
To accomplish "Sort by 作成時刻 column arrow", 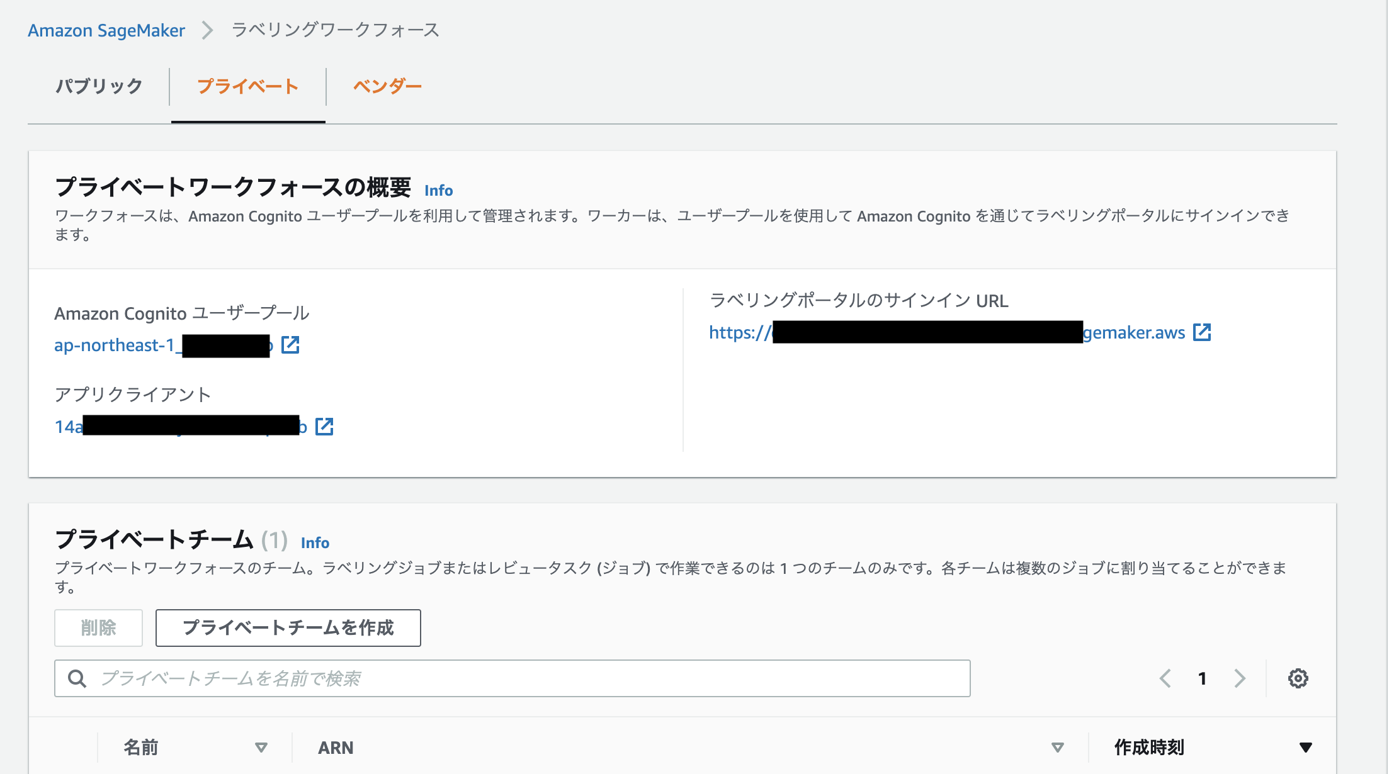I will coord(1306,748).
